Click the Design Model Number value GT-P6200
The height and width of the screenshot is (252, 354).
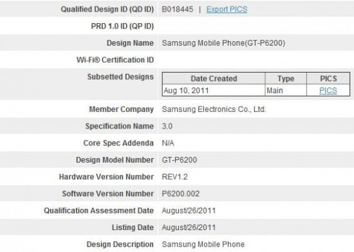pyautogui.click(x=180, y=160)
